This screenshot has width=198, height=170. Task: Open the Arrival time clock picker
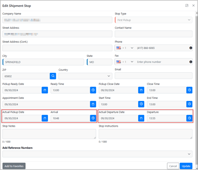click(x=93, y=118)
